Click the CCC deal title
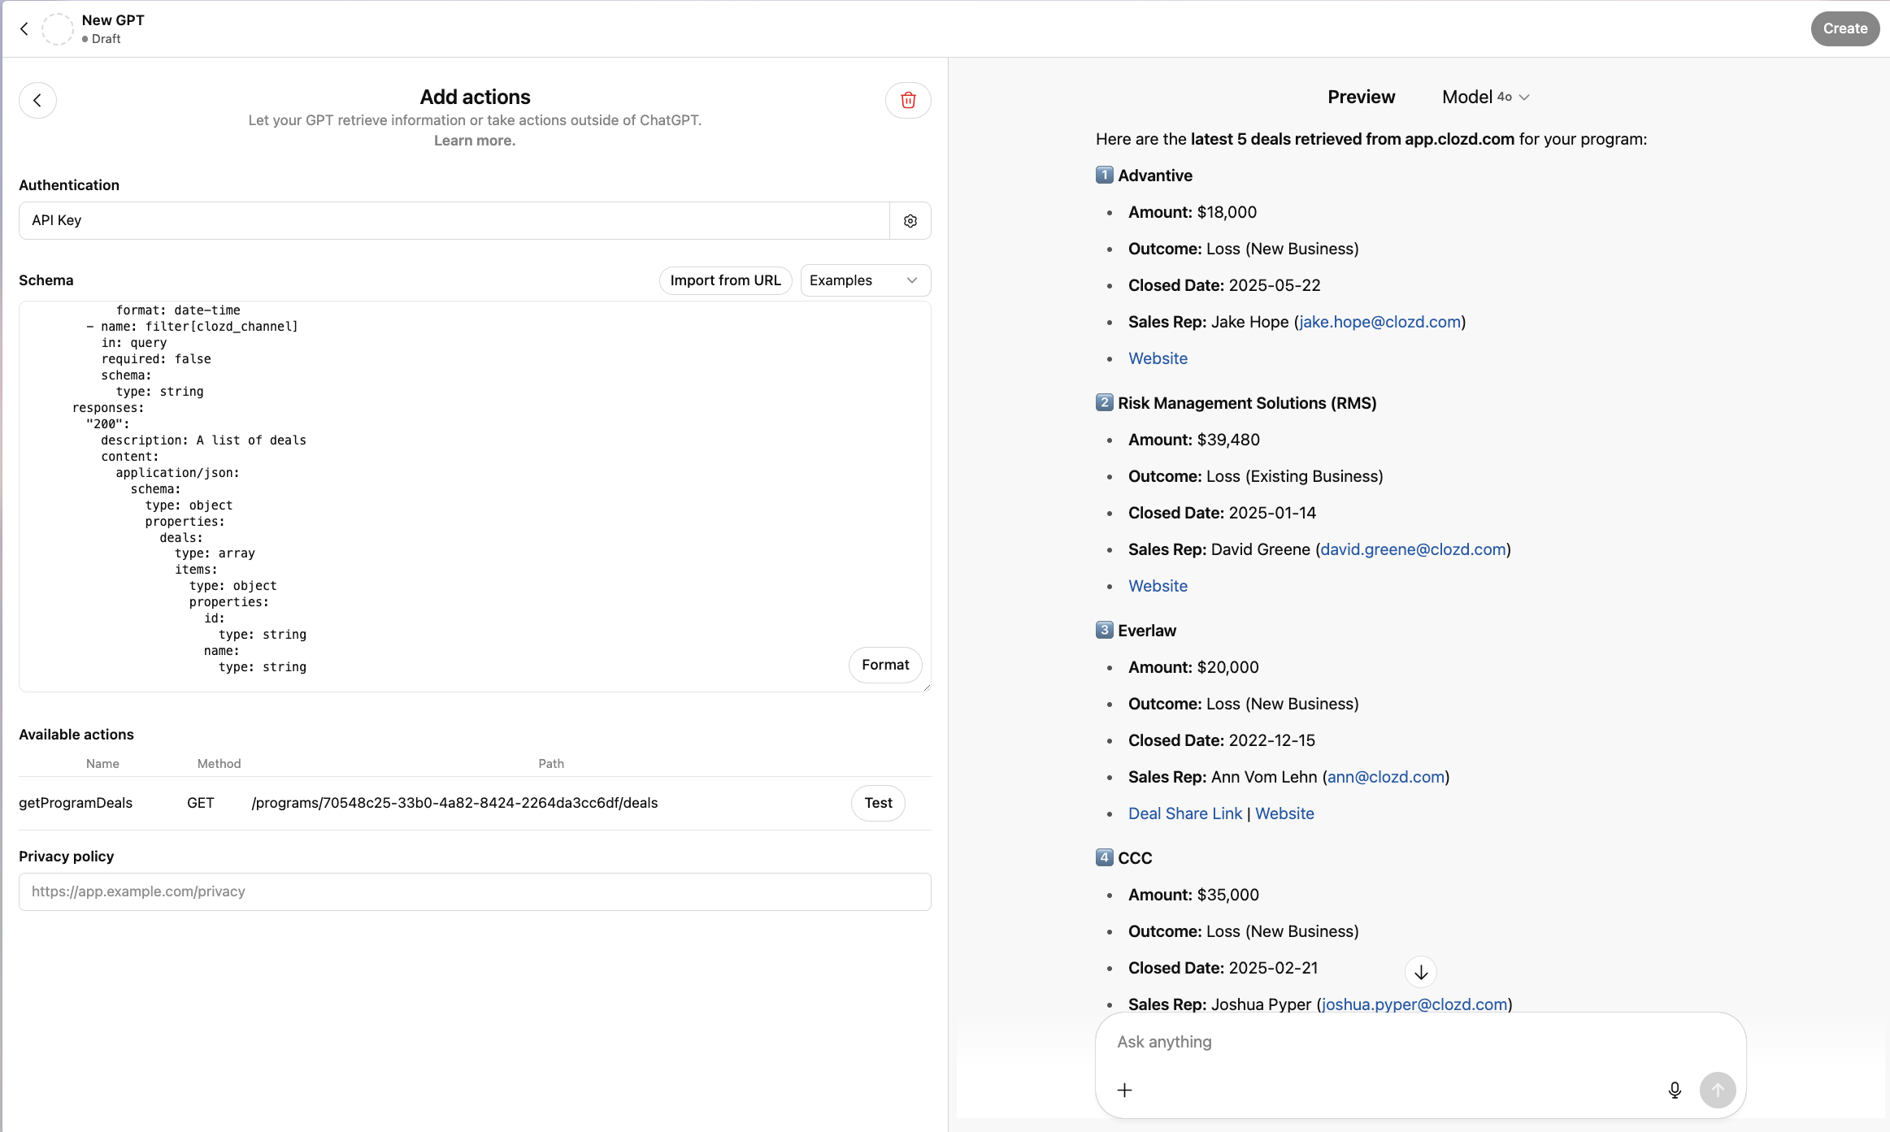1890x1132 pixels. pyautogui.click(x=1135, y=859)
